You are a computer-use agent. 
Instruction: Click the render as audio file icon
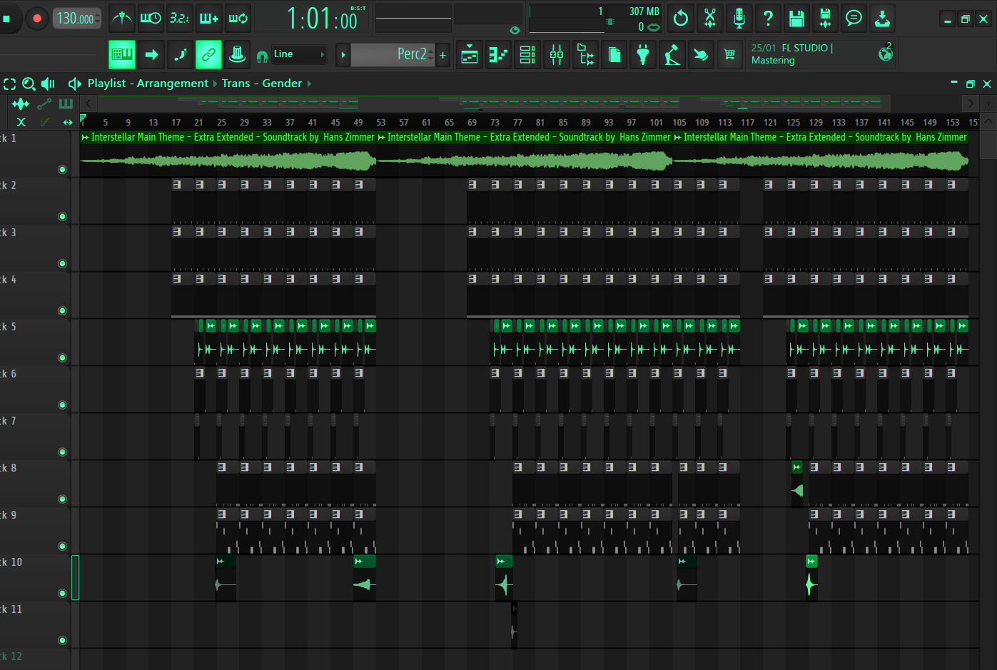pos(825,19)
